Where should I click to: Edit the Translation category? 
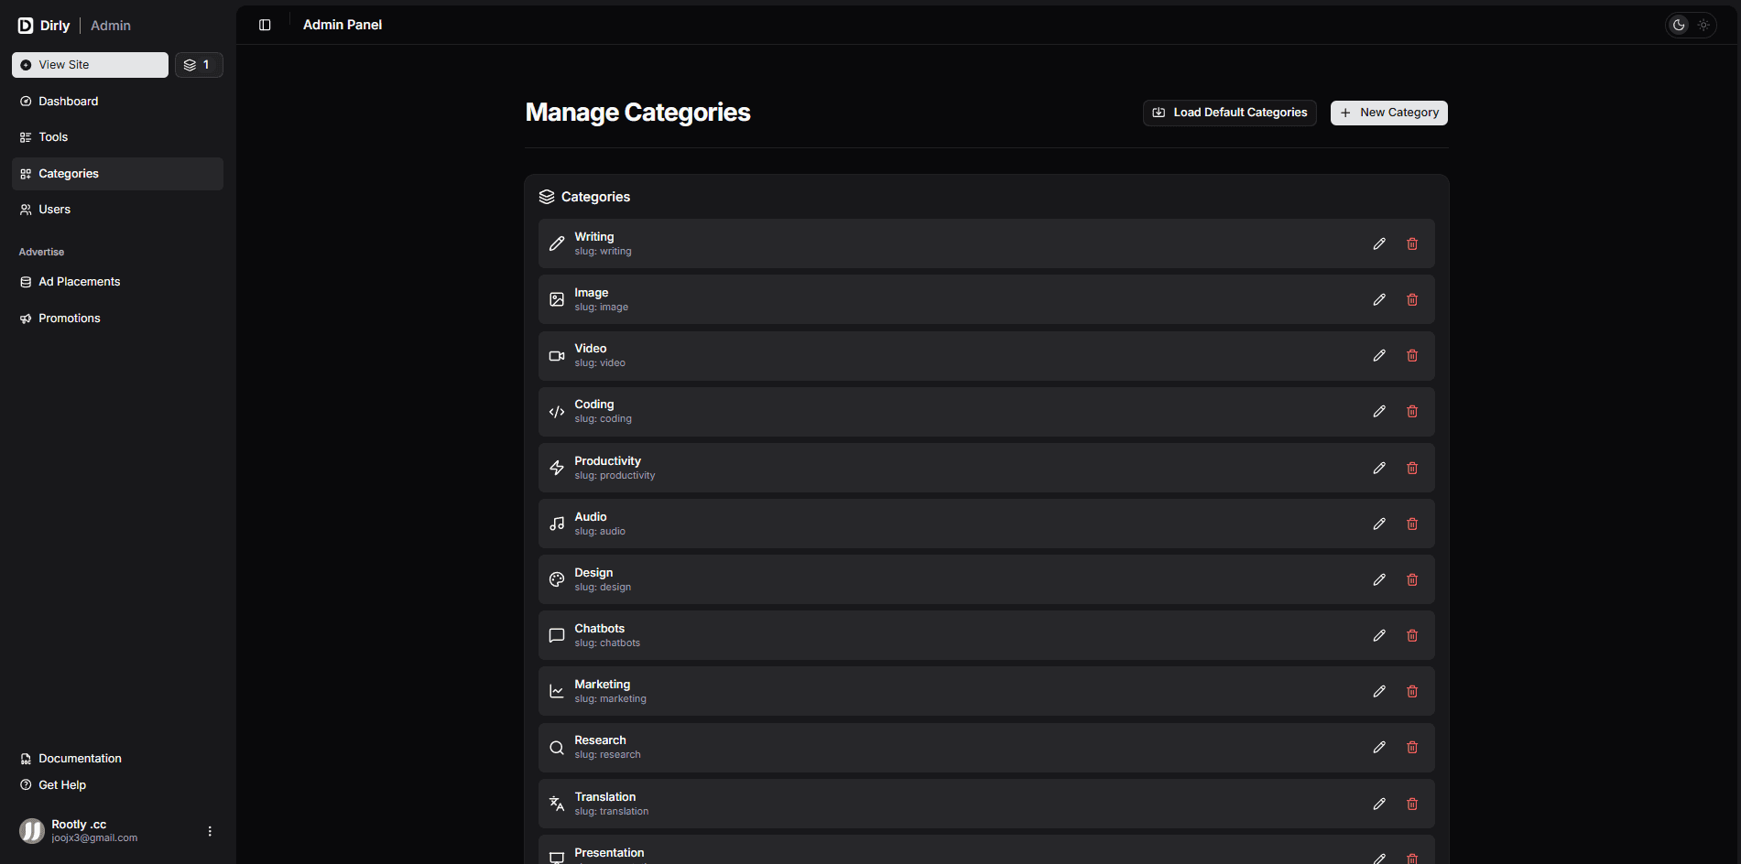point(1378,804)
